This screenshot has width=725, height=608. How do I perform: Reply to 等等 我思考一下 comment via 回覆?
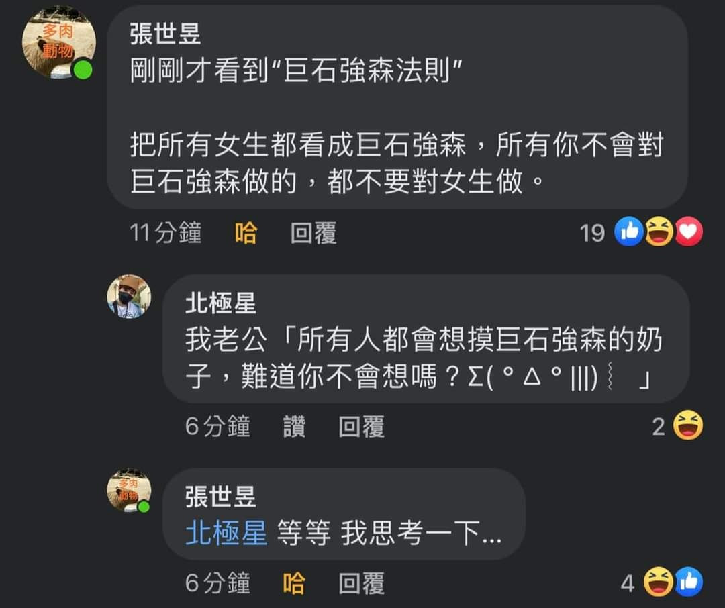(x=362, y=583)
